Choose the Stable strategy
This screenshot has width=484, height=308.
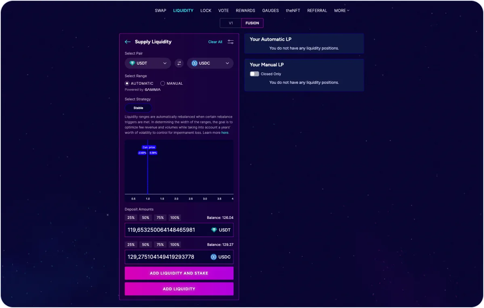[138, 108]
